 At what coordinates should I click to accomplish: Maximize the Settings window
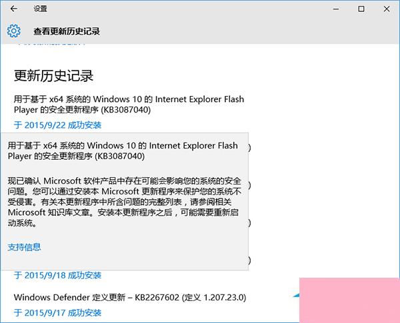click(x=361, y=9)
